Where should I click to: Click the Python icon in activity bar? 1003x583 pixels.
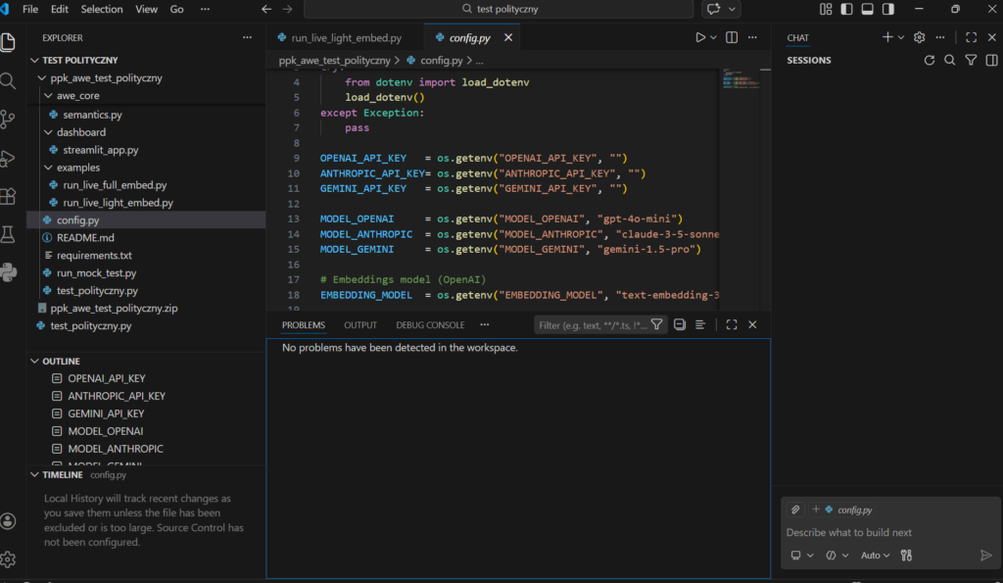9,272
